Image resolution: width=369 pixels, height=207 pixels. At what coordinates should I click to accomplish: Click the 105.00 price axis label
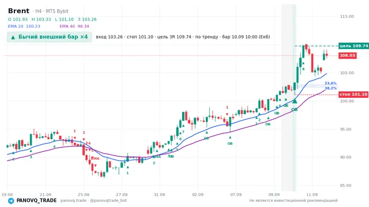tap(347, 73)
